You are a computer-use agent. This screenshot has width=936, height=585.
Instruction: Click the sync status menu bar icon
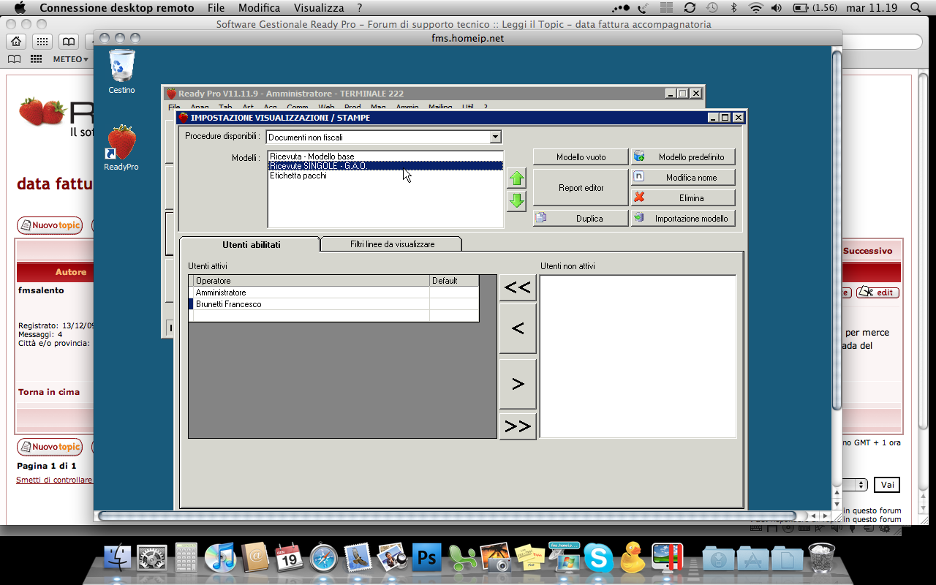click(x=690, y=8)
